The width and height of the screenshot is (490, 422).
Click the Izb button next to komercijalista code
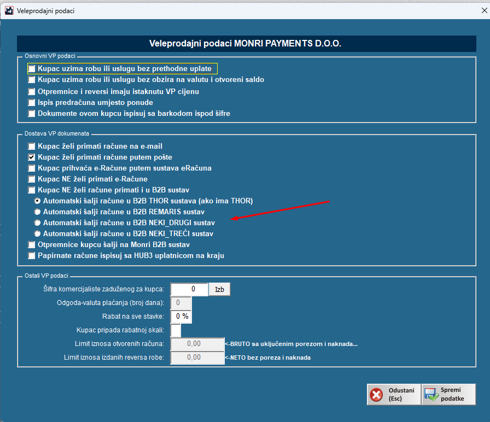click(219, 289)
